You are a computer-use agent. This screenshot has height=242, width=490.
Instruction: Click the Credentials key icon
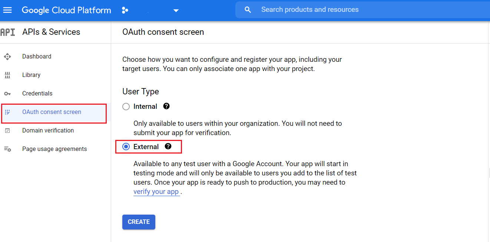click(x=7, y=93)
